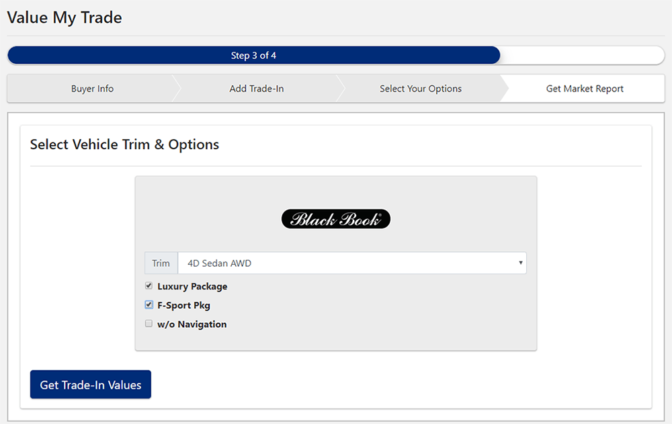Click the Step 3 of 4 progress bar
Screen dimensions: 672x424
pos(254,55)
